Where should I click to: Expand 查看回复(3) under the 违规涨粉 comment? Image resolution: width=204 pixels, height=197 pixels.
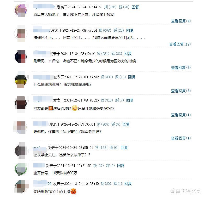181,91
